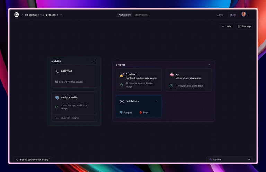266x172 pixels.
Task: Open the analytics-db service name
Action: click(x=69, y=97)
